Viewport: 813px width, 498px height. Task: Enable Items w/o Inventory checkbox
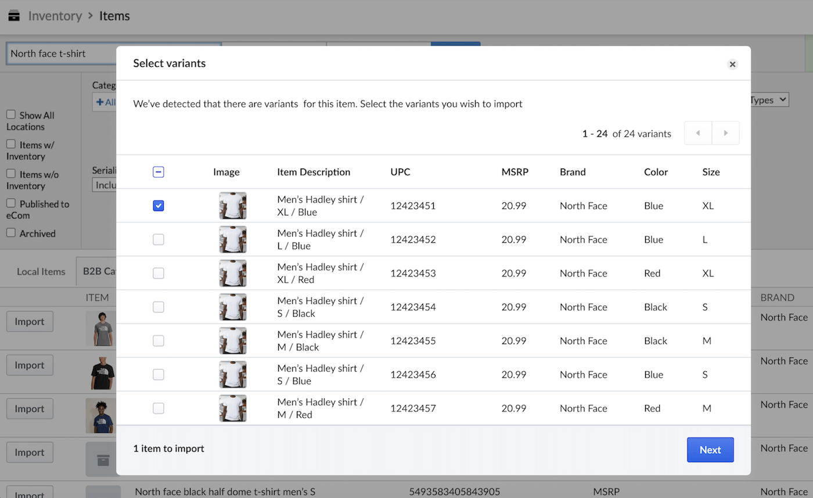pyautogui.click(x=11, y=174)
